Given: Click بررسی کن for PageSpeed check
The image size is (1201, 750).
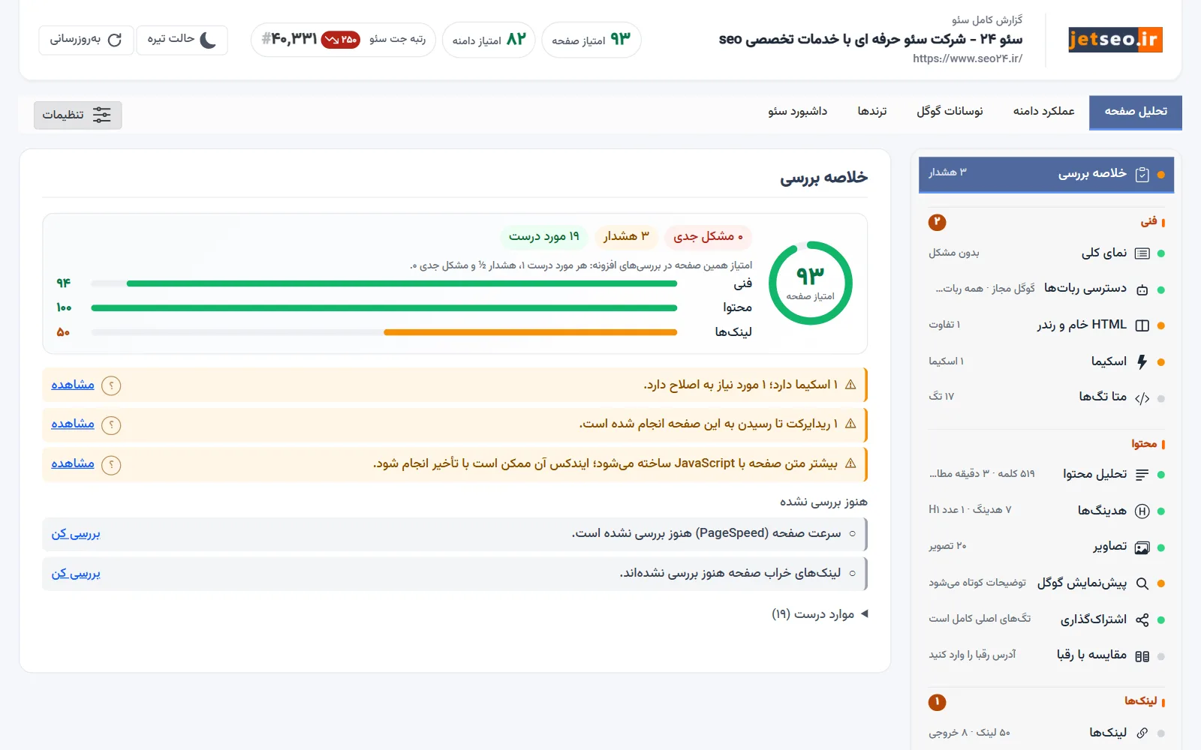Looking at the screenshot, I should [76, 534].
